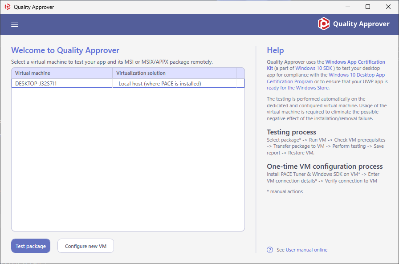The width and height of the screenshot is (399, 264).
Task: Open the User manual online link
Action: coord(306,250)
